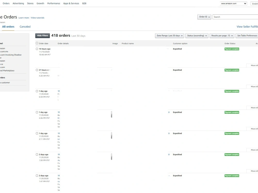
Task: Open the www.amazon.com marketplace dropdown
Action: (x=233, y=3)
